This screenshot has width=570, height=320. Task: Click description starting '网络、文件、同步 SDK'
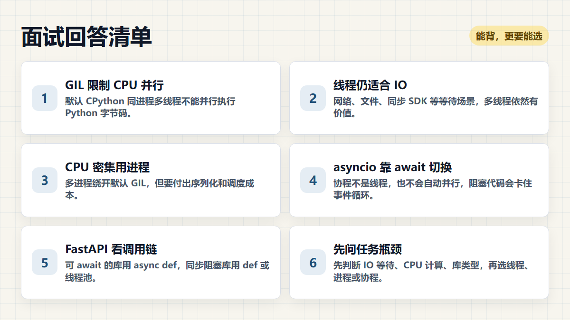point(436,107)
